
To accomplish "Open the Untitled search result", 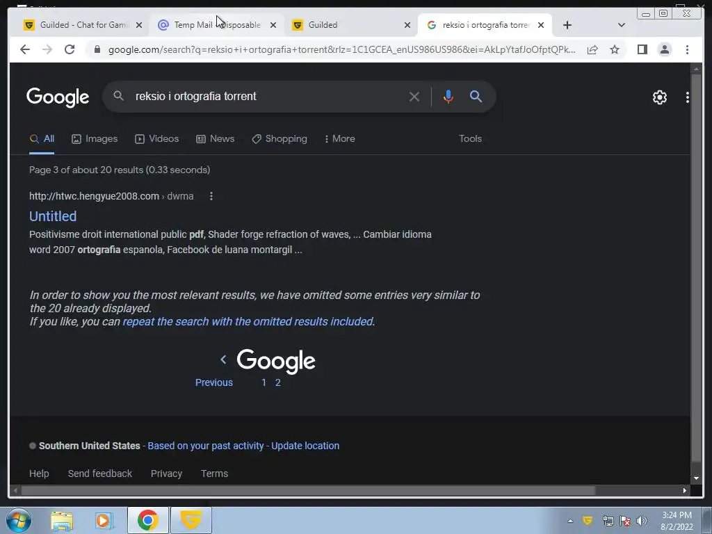I will coord(53,216).
